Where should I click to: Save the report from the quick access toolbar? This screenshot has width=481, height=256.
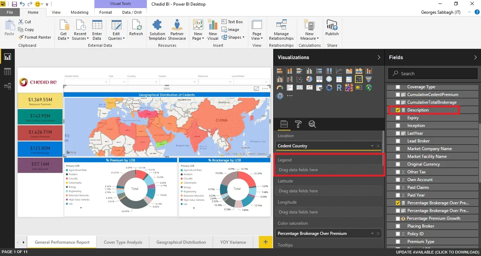(x=14, y=4)
